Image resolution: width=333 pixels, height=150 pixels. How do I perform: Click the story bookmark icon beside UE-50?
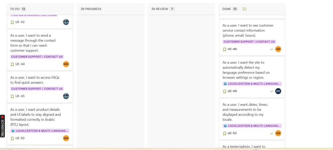click(x=12, y=139)
